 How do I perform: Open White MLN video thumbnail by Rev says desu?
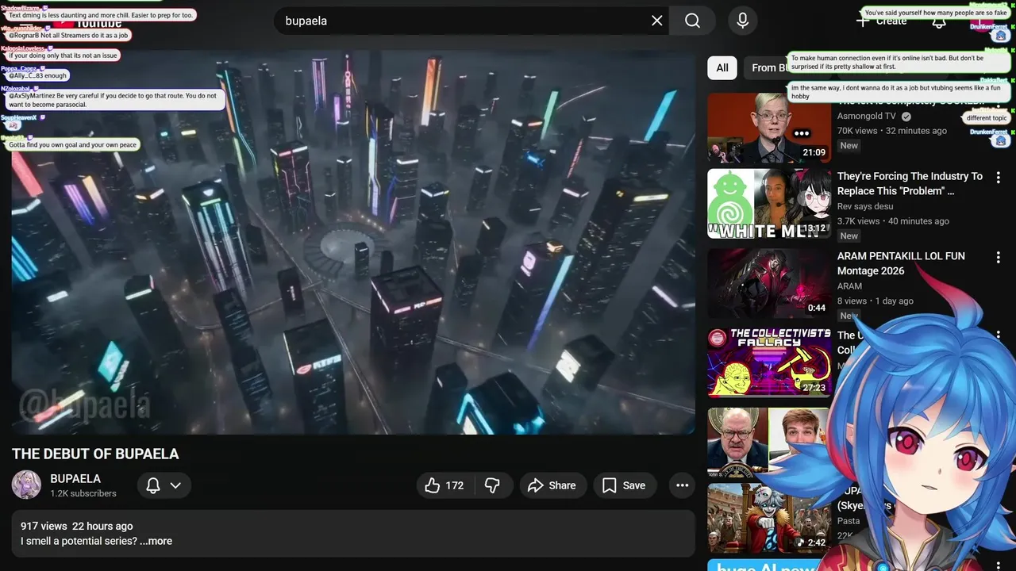coord(769,204)
